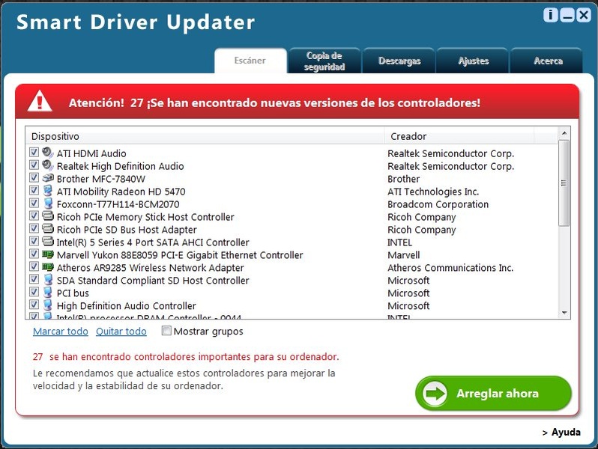Uncheck the Foxconn-T77H114-BCM2070 checkbox
Screen dimensions: 598x449
(x=34, y=203)
